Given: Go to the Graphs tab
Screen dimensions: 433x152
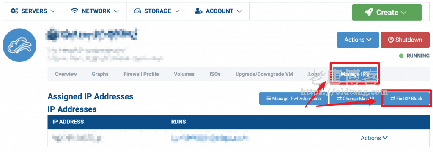Looking at the screenshot, I should [100, 74].
